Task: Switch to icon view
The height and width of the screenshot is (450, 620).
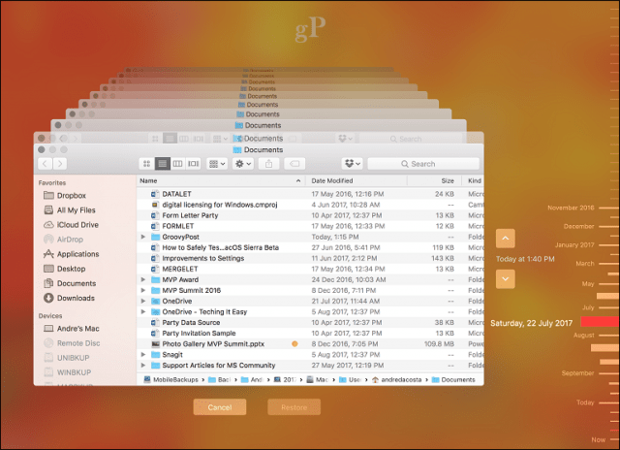Action: click(x=146, y=164)
